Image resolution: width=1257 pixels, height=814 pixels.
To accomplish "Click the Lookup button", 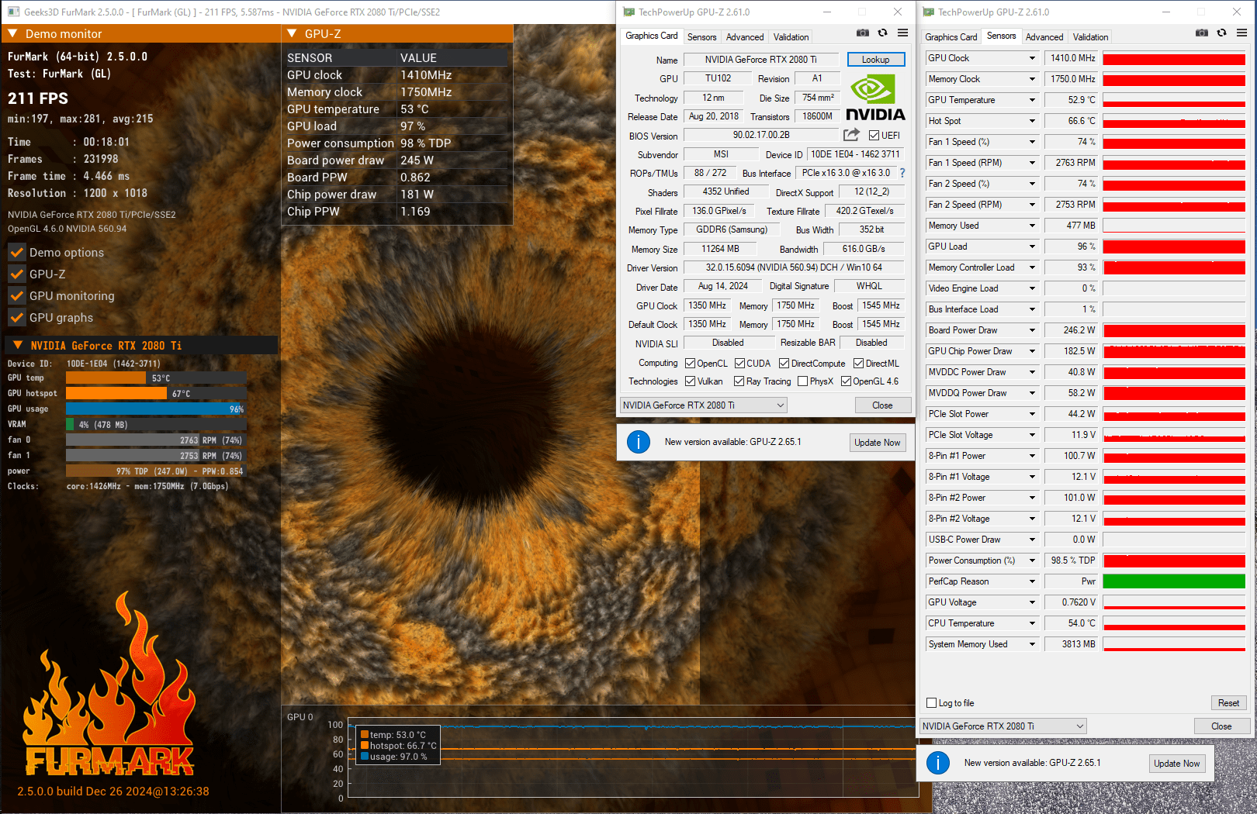I will 876,60.
